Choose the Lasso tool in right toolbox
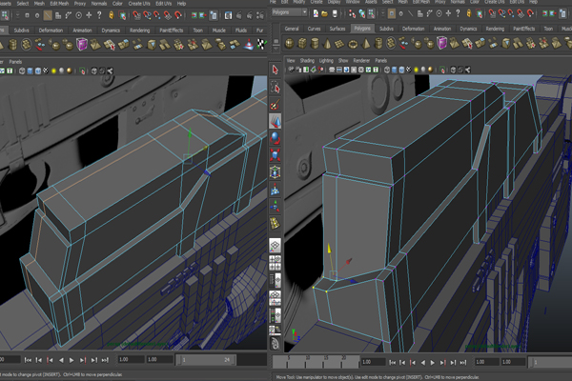This screenshot has height=381, width=572. point(276,88)
